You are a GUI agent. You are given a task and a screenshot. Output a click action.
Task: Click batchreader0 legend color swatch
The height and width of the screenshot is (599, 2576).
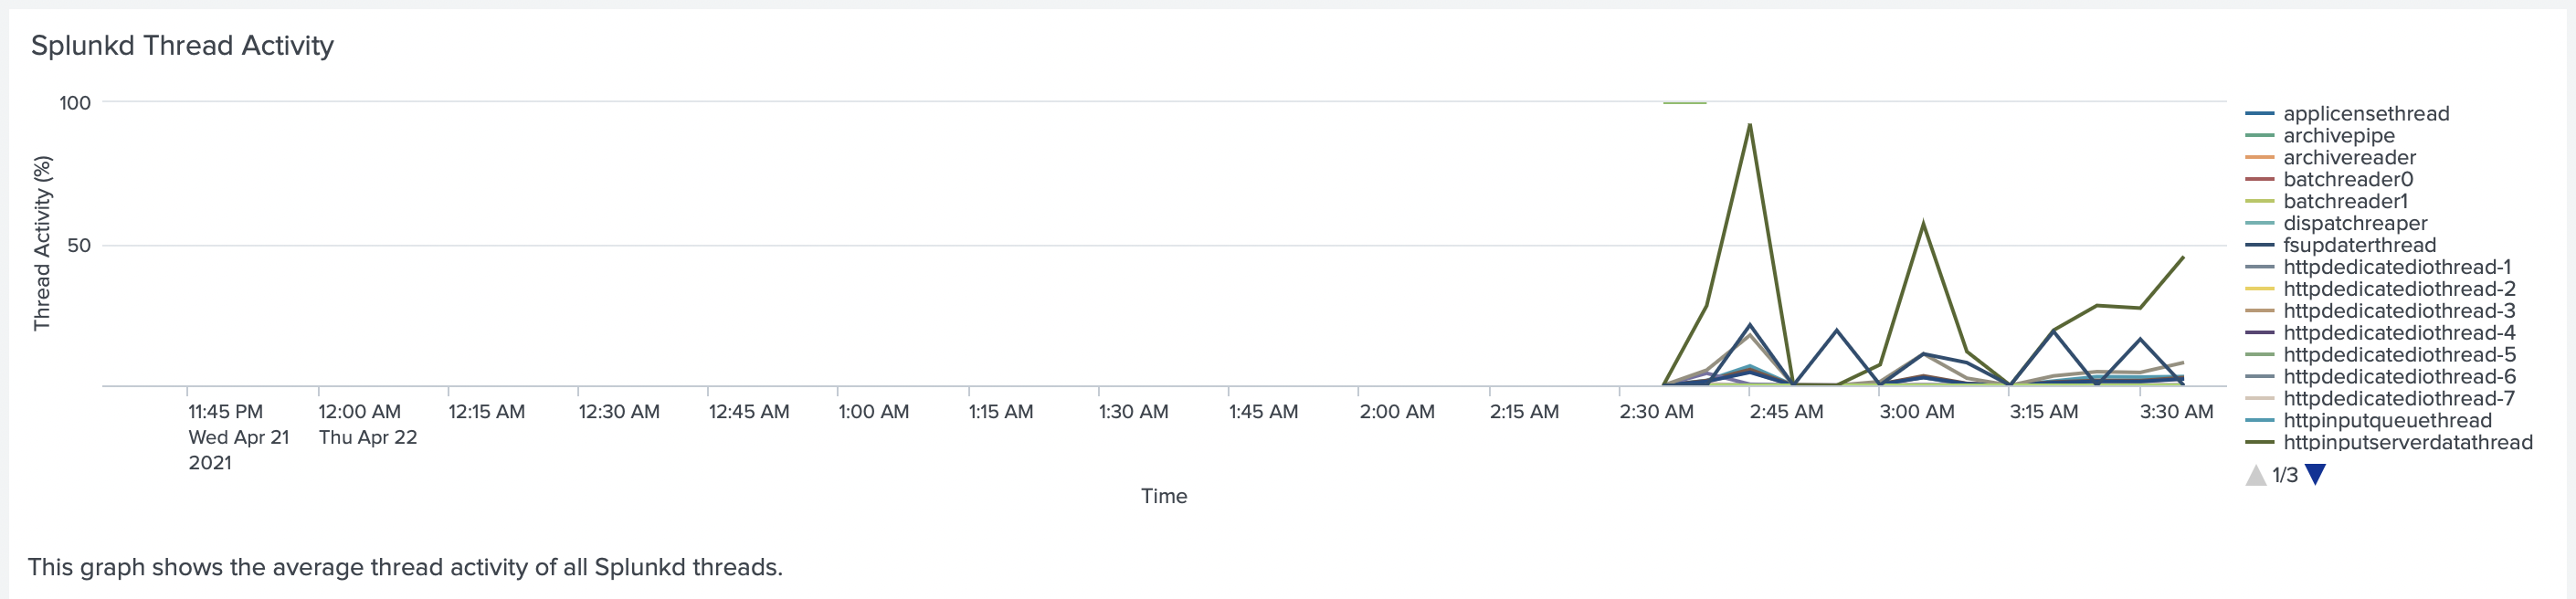pos(2260,180)
